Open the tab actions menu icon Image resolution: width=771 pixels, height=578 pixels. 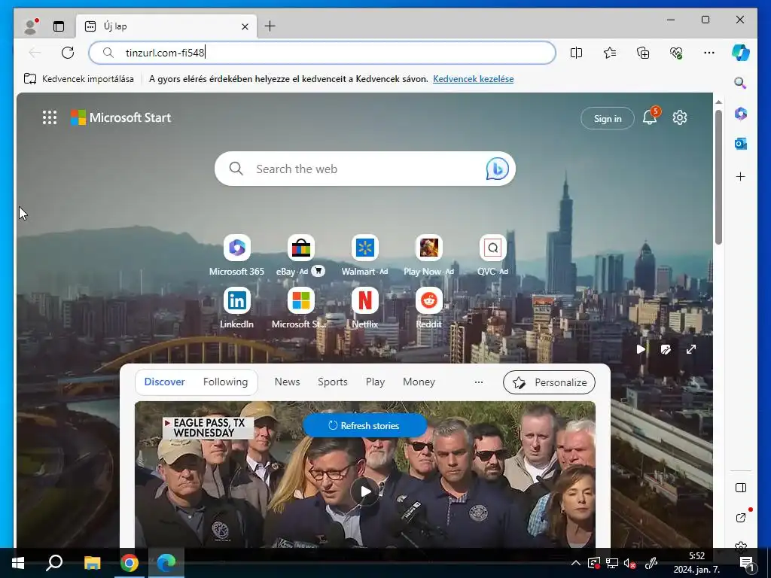pyautogui.click(x=59, y=26)
